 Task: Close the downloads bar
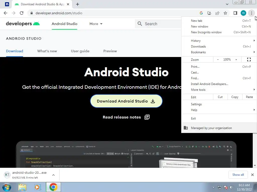252,175
